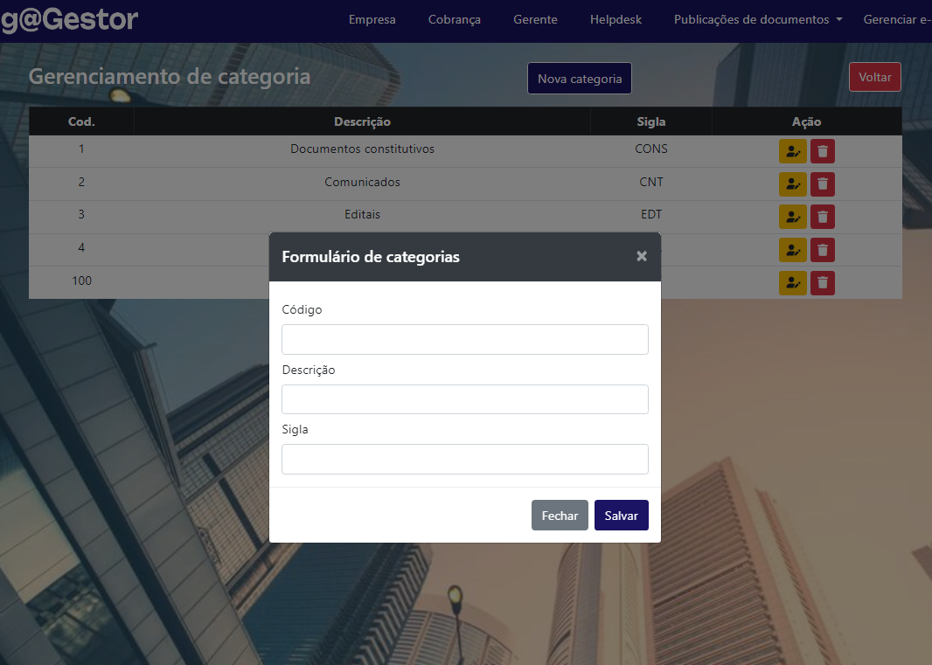
Task: Select the edit icon on the Comunicados row
Action: tap(793, 184)
